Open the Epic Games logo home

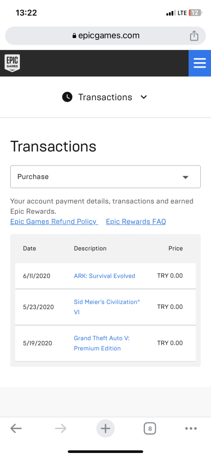(x=12, y=63)
